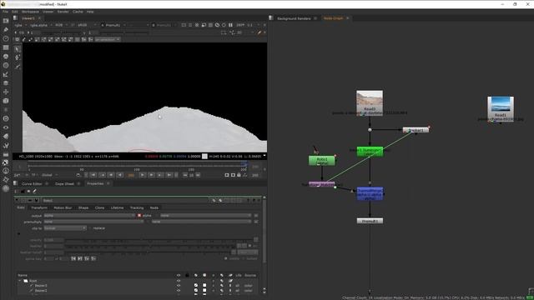Open the 3D nodes toolbar icon
This screenshot has width=534, height=300.
[x=6, y=101]
